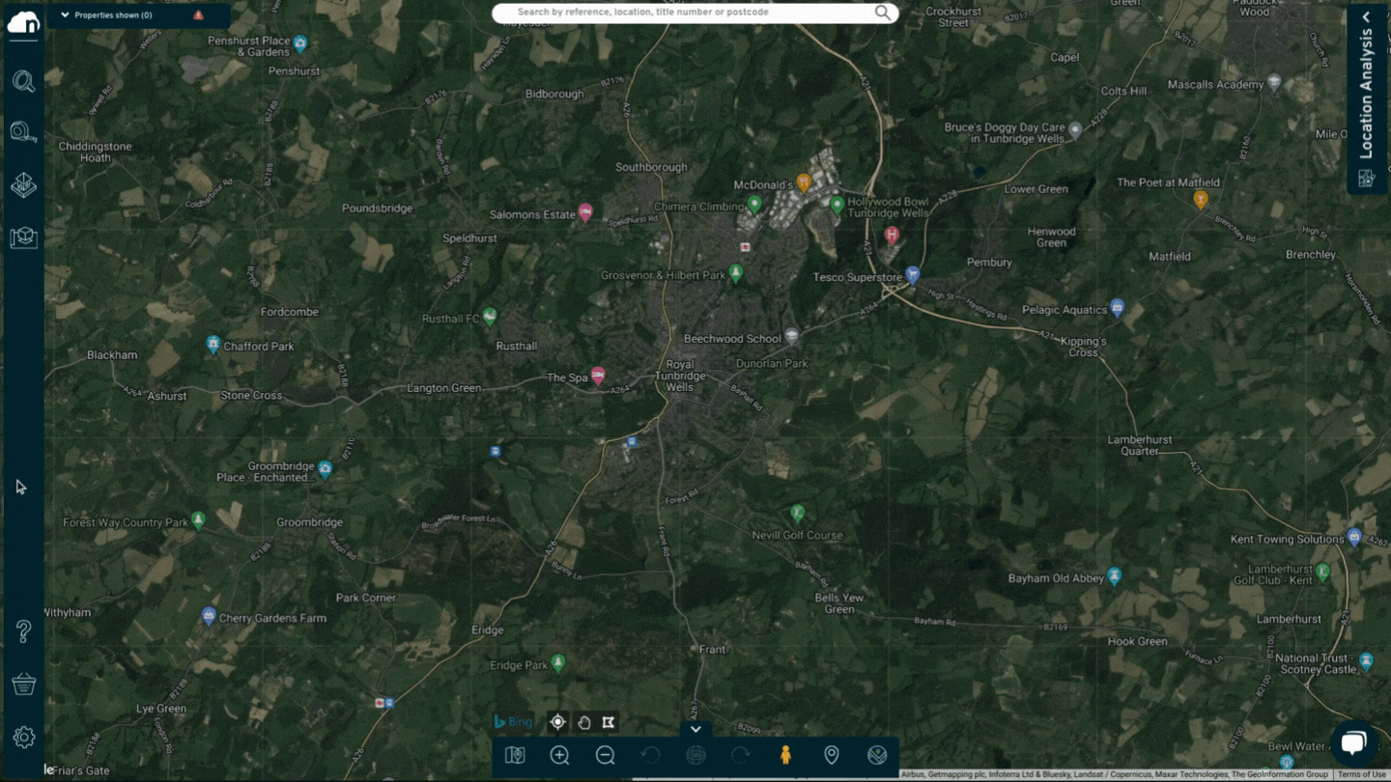Click the rotate counterclockwise button
The image size is (1391, 782).
click(x=650, y=755)
